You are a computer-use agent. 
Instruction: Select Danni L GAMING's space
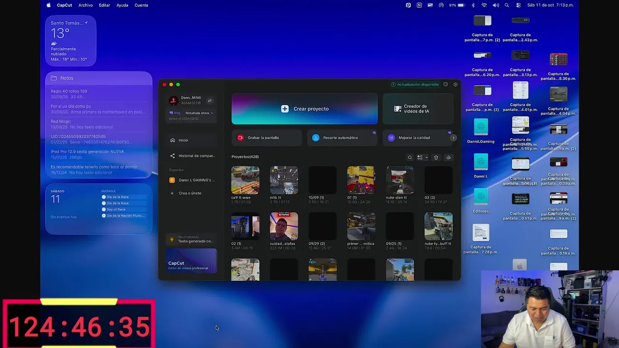click(x=192, y=180)
